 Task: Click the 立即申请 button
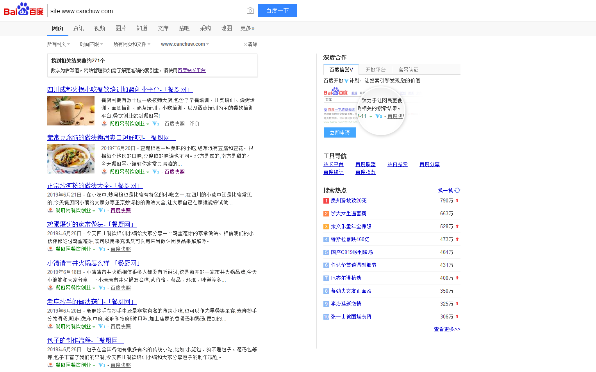tap(340, 132)
